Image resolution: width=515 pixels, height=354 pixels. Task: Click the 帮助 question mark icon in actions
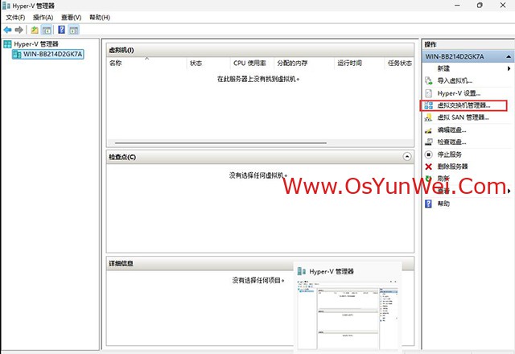[429, 204]
